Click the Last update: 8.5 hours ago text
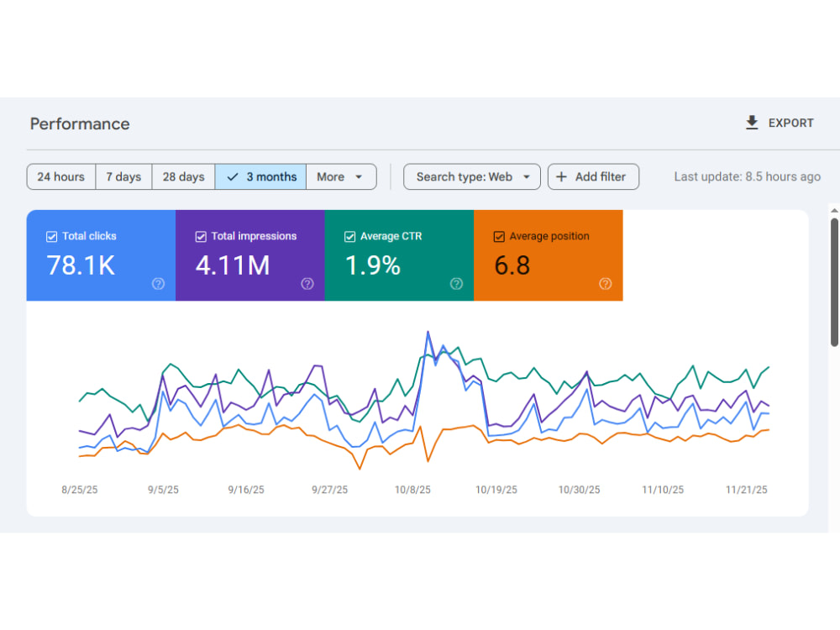Screen dimensions: 840x630 (x=748, y=176)
